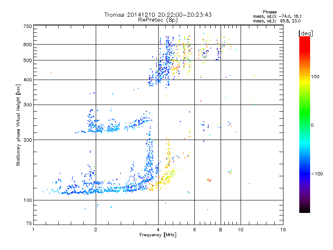Click the y-axis tick label "400"
The width and height of the screenshot is (333, 250).
point(27,80)
